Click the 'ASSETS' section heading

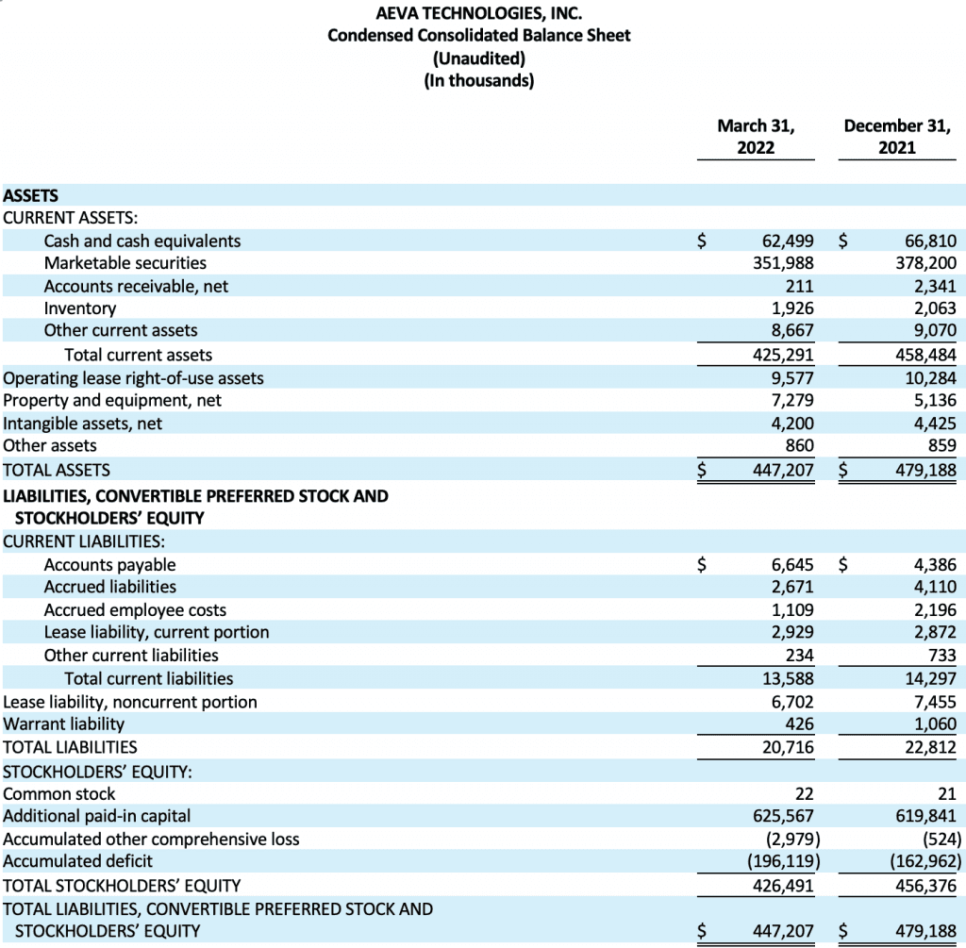(x=31, y=196)
